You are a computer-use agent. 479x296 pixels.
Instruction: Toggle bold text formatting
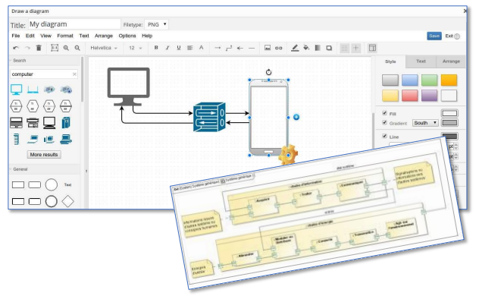156,48
